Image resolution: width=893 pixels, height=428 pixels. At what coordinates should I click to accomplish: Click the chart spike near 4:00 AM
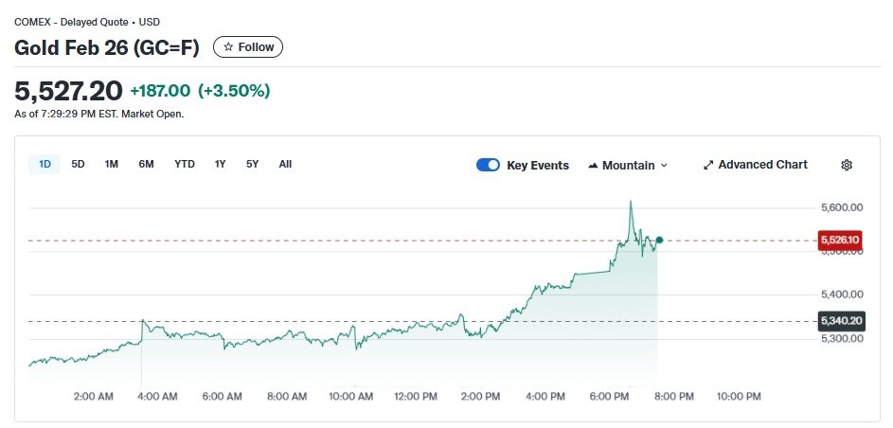(x=142, y=321)
